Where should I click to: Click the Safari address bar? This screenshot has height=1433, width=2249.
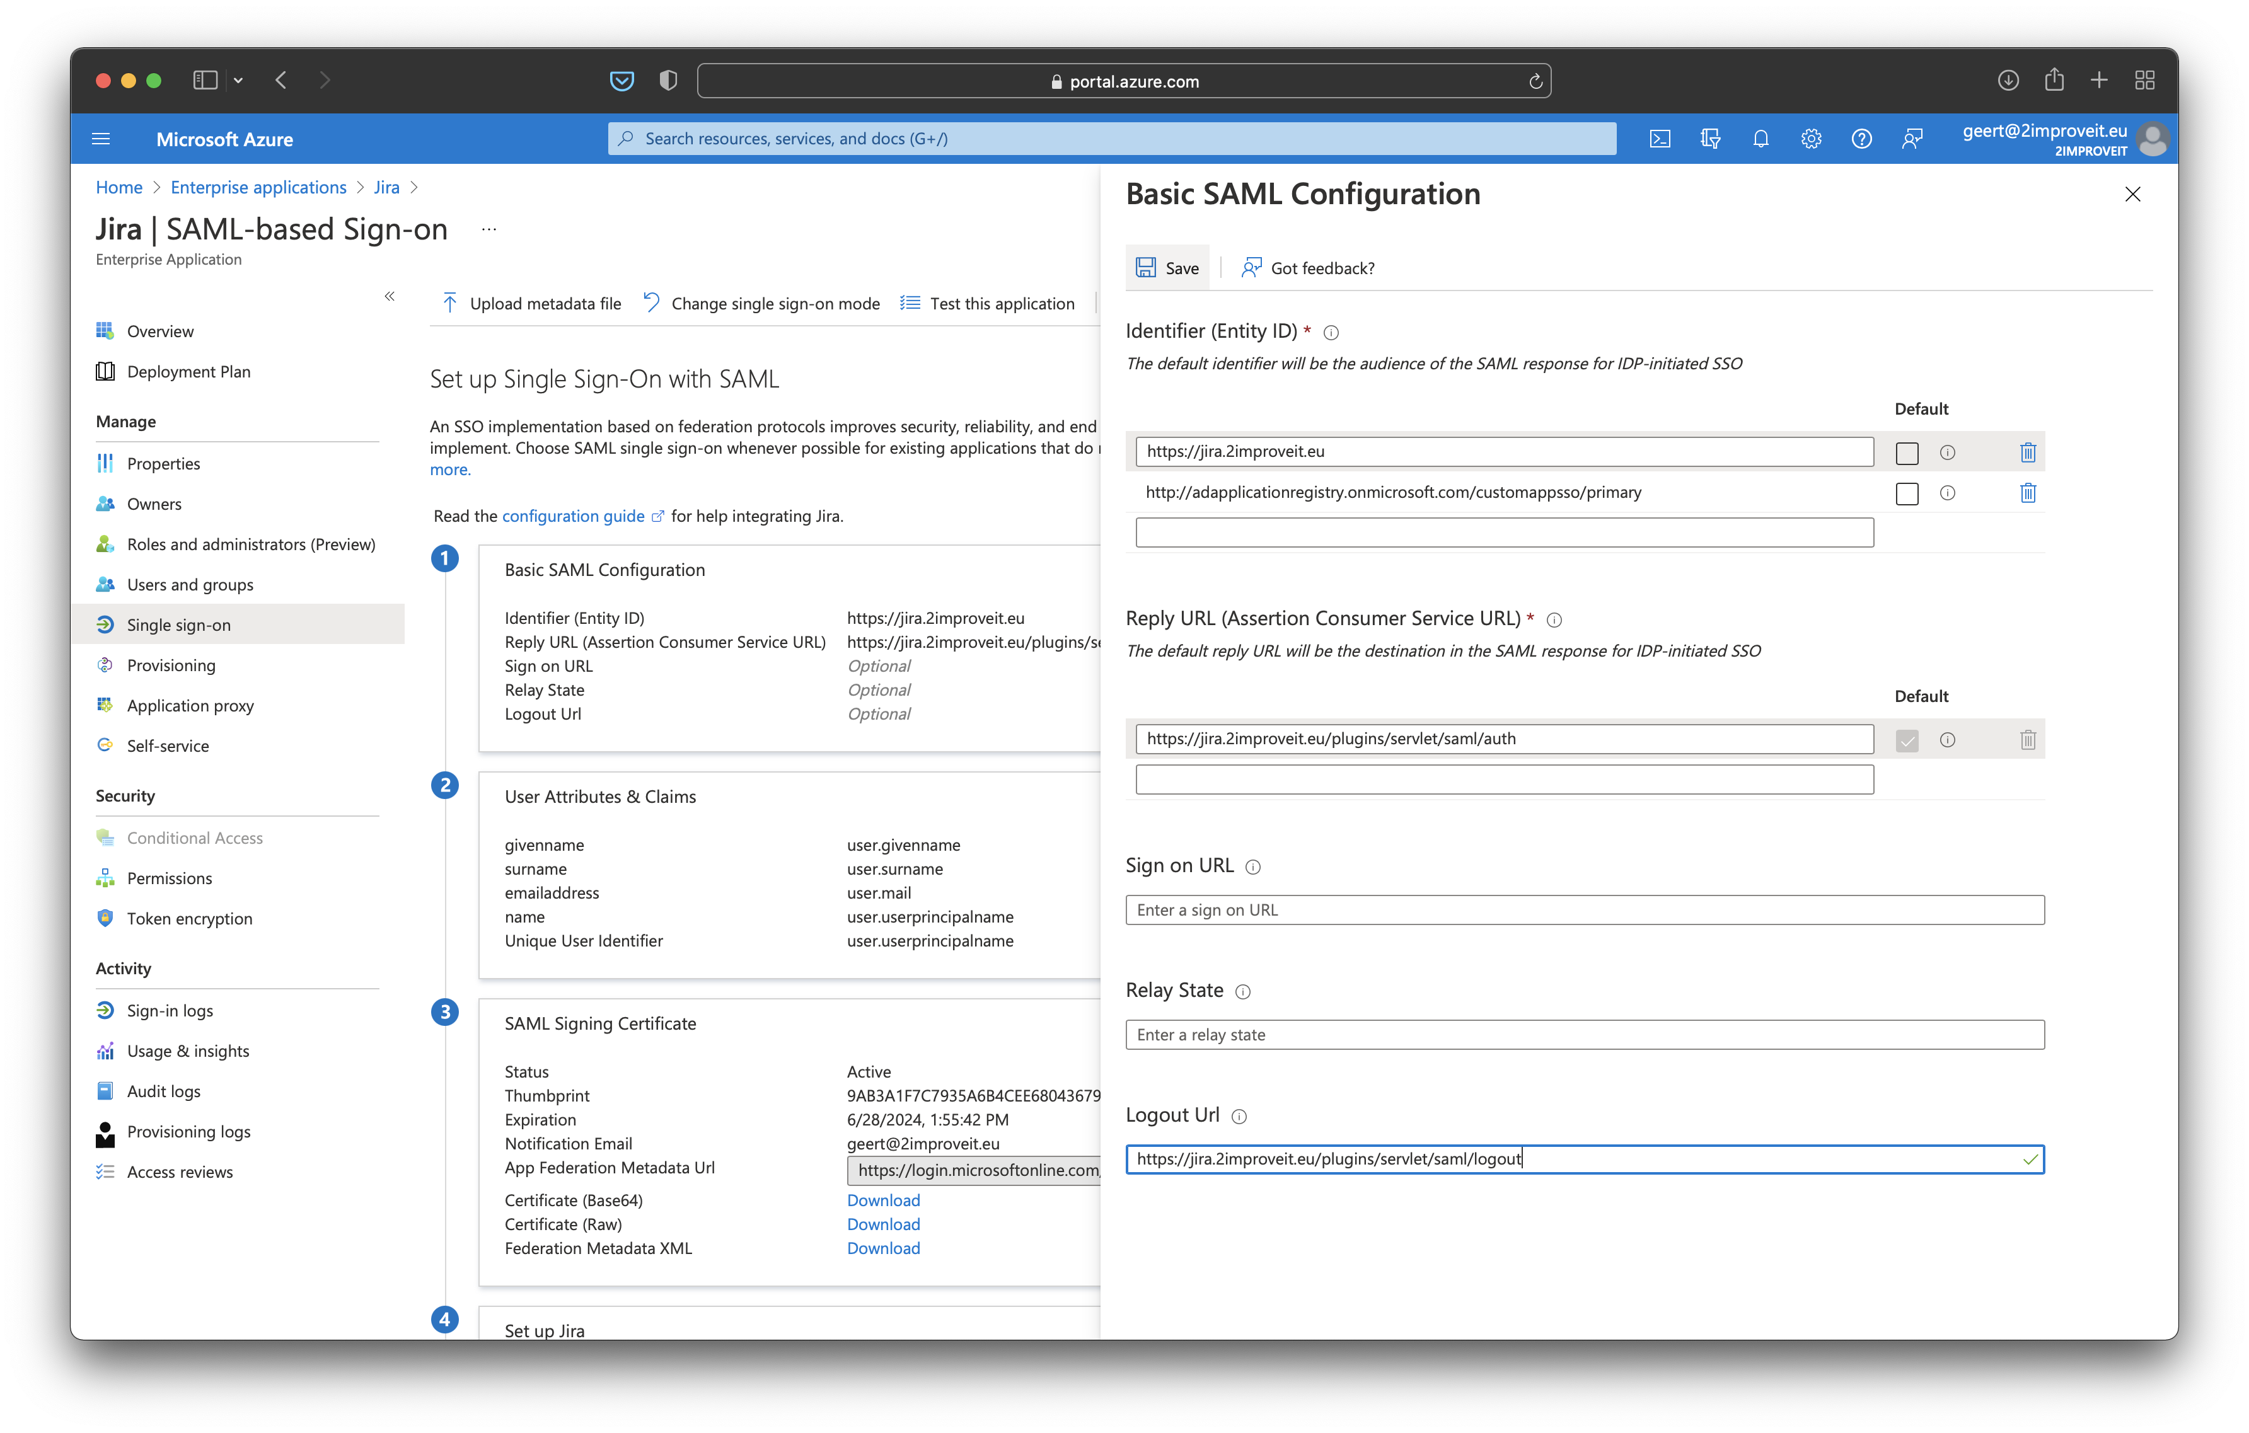pyautogui.click(x=1124, y=81)
